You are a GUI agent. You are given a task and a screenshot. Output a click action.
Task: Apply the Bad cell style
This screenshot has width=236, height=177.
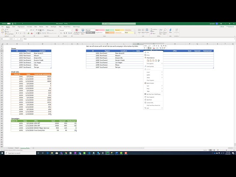click(x=100, y=30)
